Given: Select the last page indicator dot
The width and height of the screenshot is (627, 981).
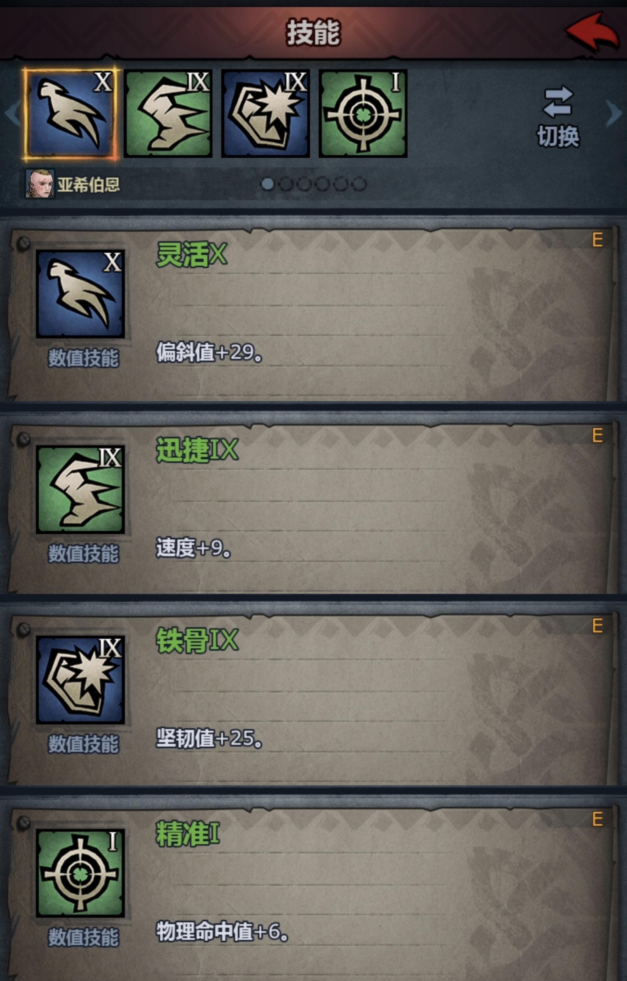Looking at the screenshot, I should click(x=358, y=184).
